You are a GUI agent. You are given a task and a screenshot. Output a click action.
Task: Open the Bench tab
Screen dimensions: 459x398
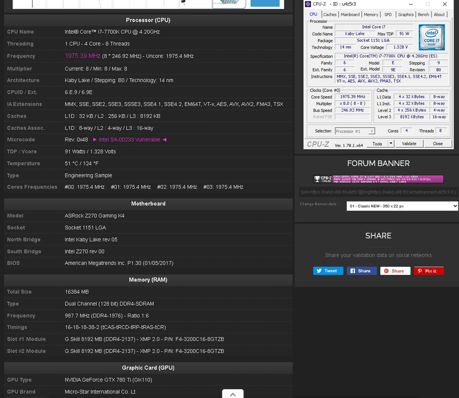tap(423, 14)
